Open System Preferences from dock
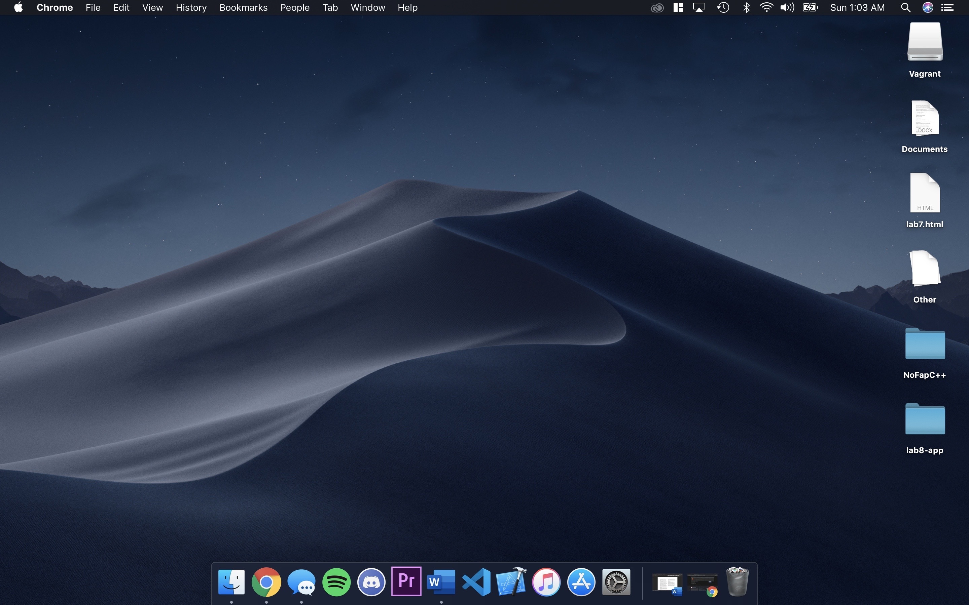969x605 pixels. coord(616,582)
